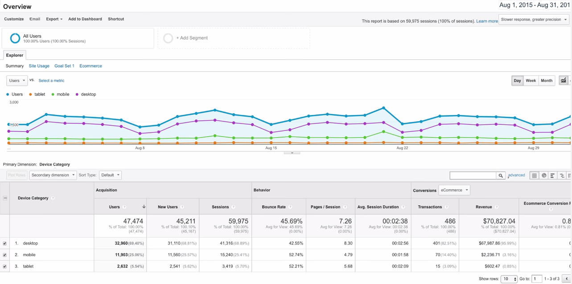This screenshot has height=284, width=572.
Task: Open help icon next to Revenue
Action: click(496, 207)
